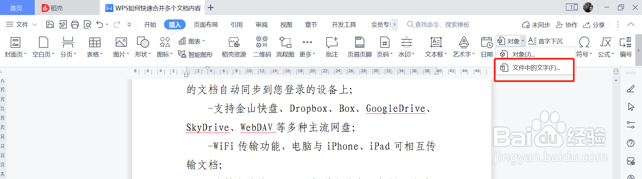The height and width of the screenshot is (179, 642).
Task: Insert Page Number (页码)
Action: pyautogui.click(x=385, y=47)
